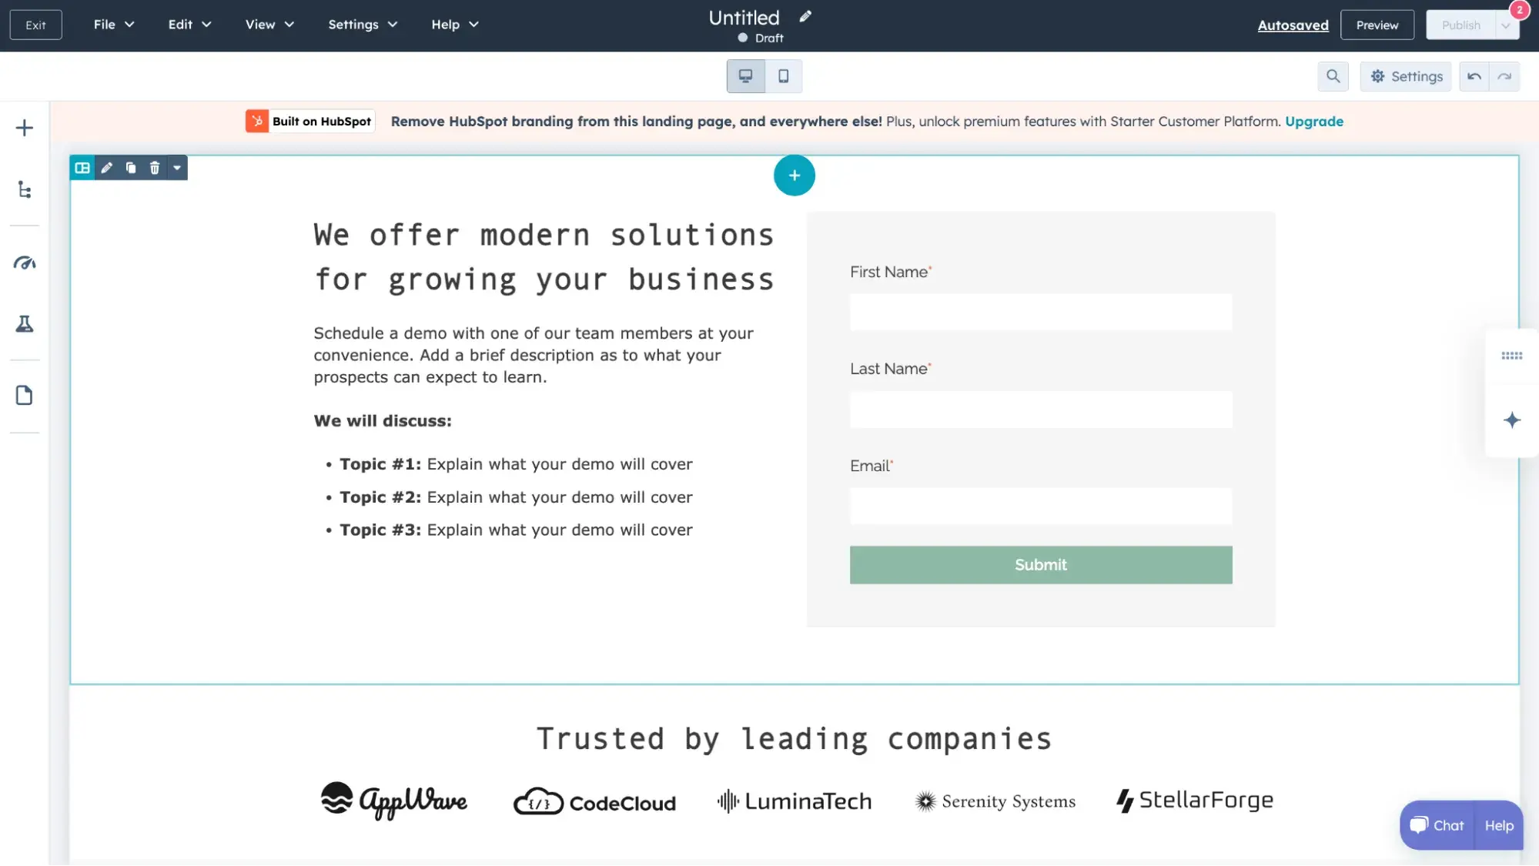Switch to mobile preview mode

click(783, 76)
